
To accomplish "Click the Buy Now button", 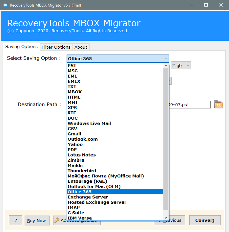I will coord(37,220).
